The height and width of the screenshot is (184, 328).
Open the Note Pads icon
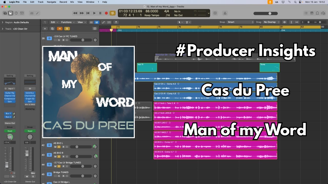[312, 13]
